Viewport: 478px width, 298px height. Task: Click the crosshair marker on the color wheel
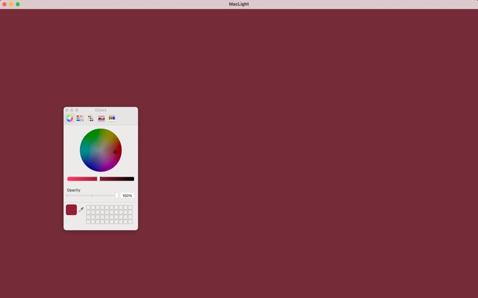point(115,152)
